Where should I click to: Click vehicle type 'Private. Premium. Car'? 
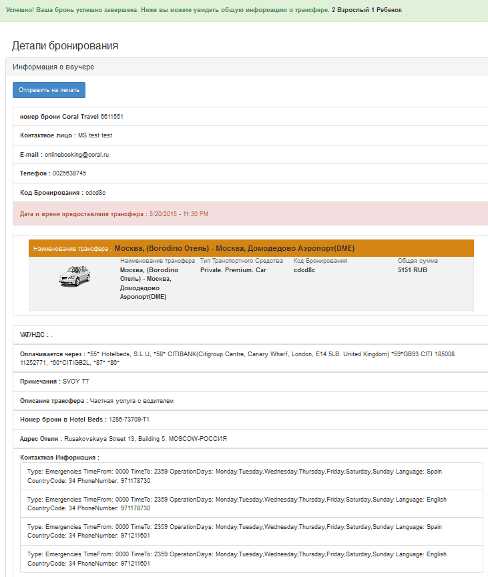tap(233, 269)
